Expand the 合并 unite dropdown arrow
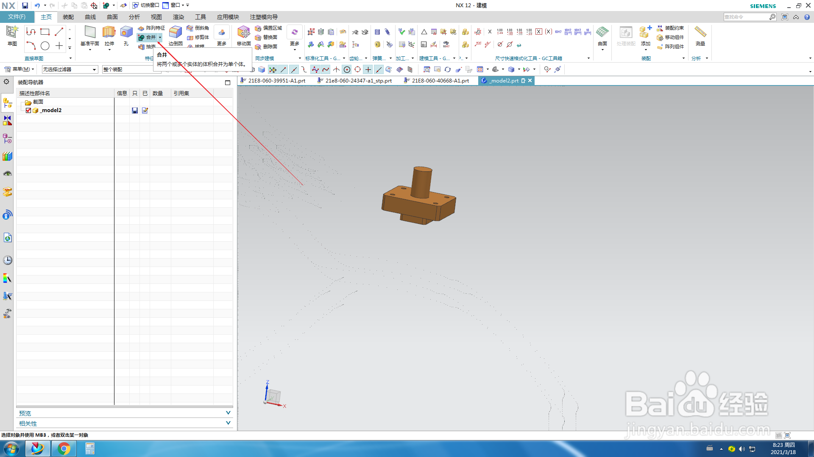814x457 pixels. click(x=160, y=37)
